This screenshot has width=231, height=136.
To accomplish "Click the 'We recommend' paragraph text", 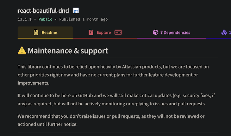I will coord(111,116).
